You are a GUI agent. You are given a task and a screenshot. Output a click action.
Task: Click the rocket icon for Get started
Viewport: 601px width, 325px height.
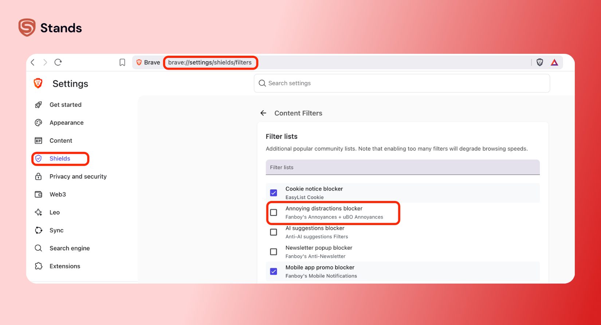pyautogui.click(x=38, y=105)
